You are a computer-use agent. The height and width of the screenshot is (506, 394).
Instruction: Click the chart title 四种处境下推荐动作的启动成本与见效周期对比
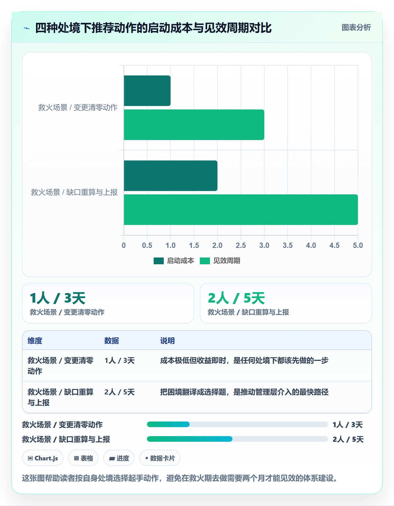(153, 28)
